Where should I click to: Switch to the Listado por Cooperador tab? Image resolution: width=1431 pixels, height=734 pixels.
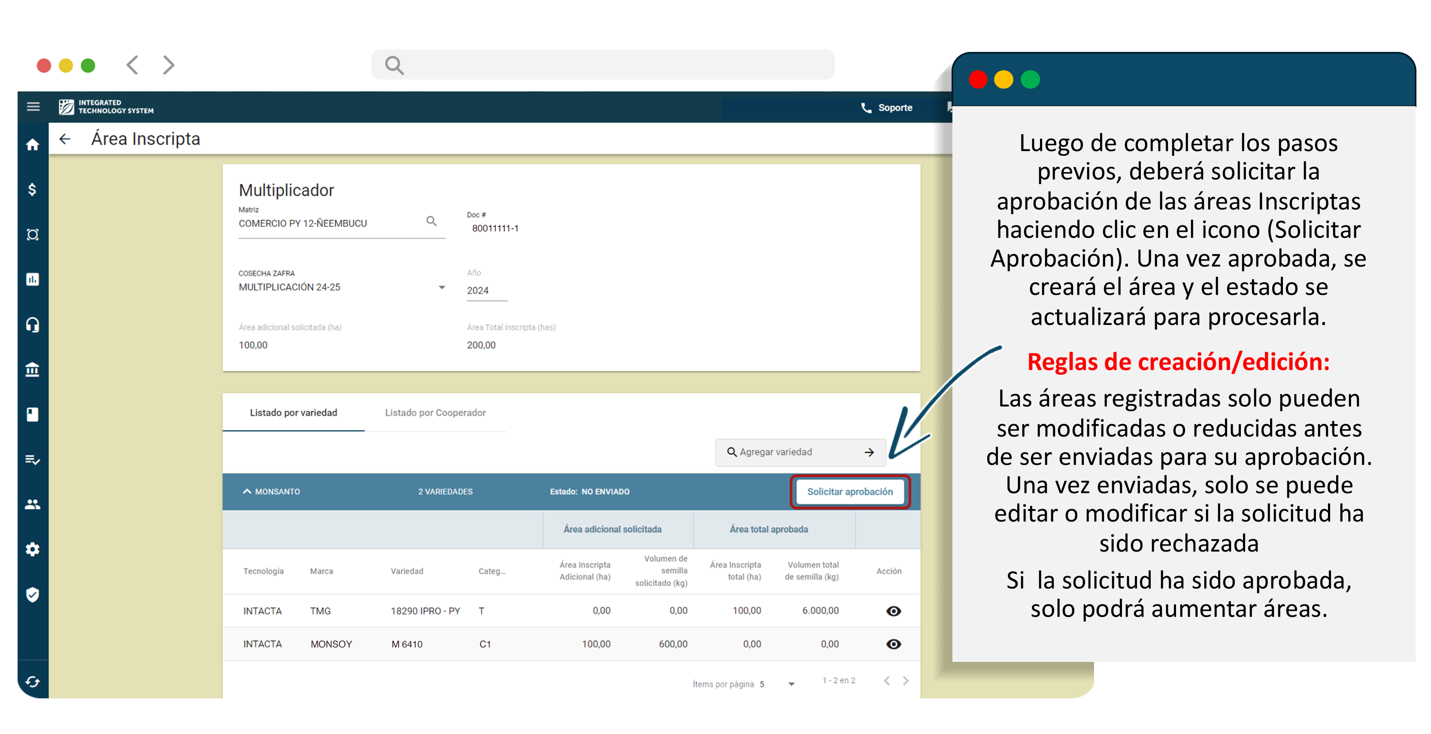(x=435, y=412)
